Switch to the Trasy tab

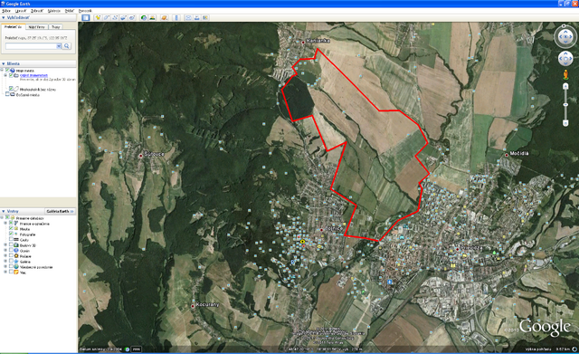pos(55,27)
